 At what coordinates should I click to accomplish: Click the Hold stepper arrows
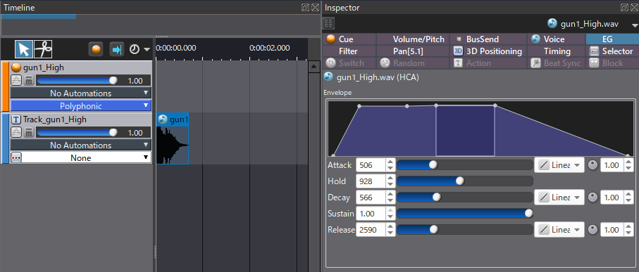pos(390,181)
